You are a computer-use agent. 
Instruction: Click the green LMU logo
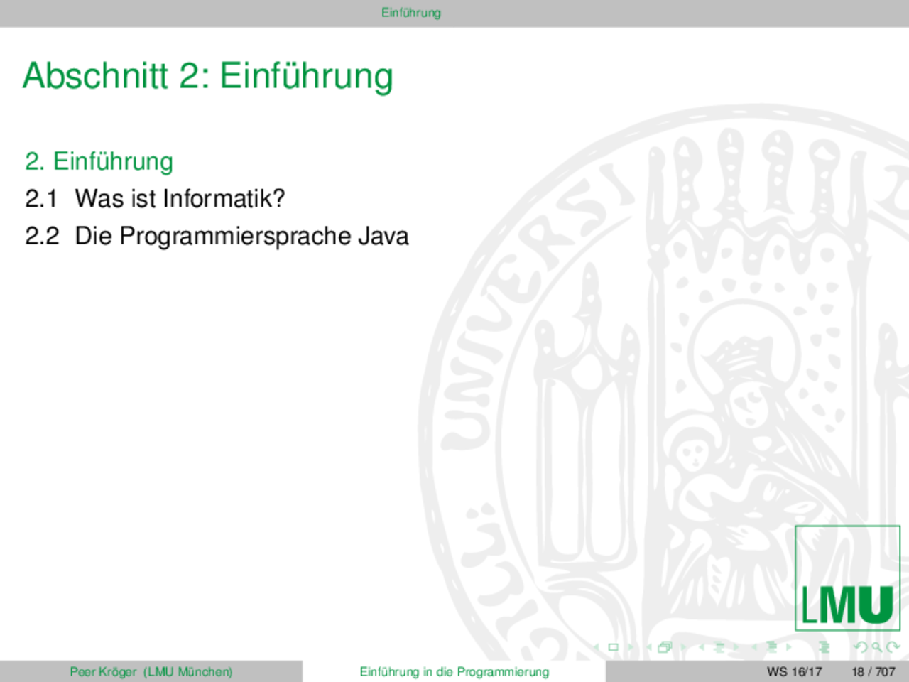tap(847, 578)
